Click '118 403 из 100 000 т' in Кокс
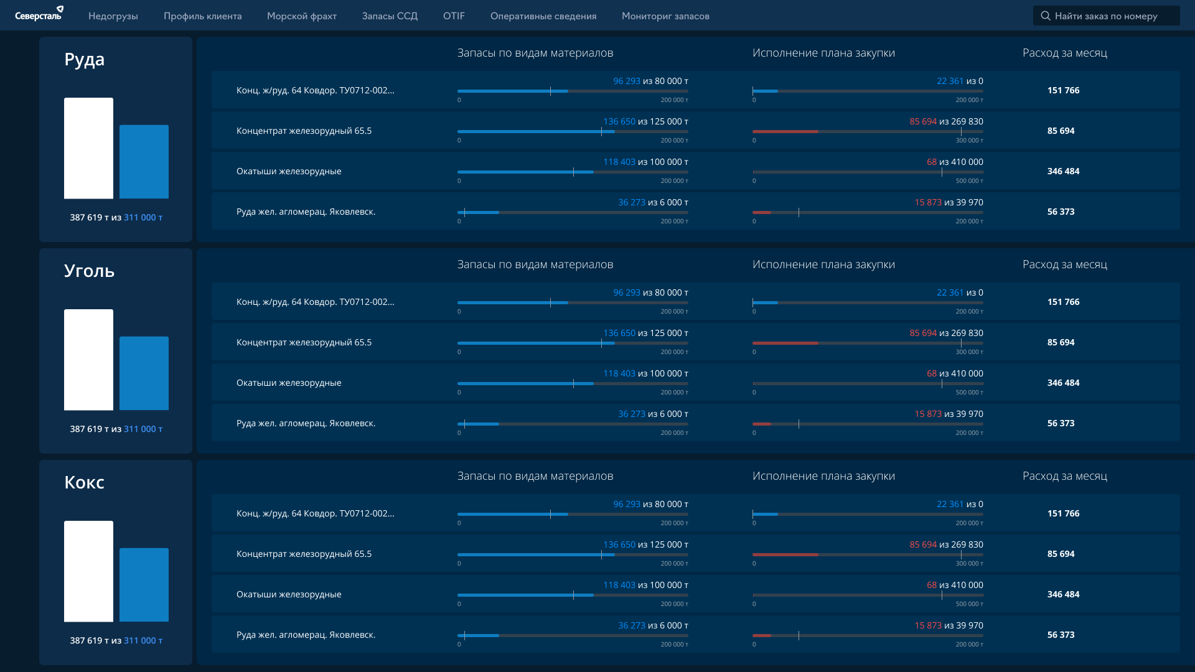 tap(646, 586)
